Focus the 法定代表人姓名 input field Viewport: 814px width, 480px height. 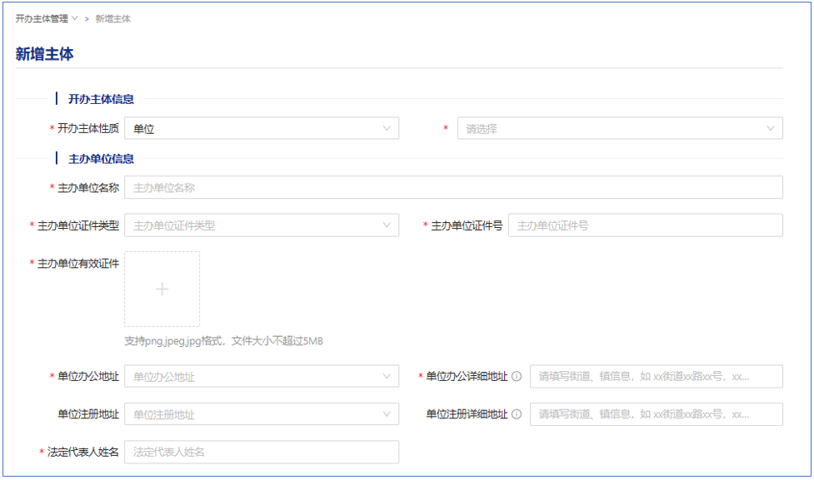click(x=261, y=452)
